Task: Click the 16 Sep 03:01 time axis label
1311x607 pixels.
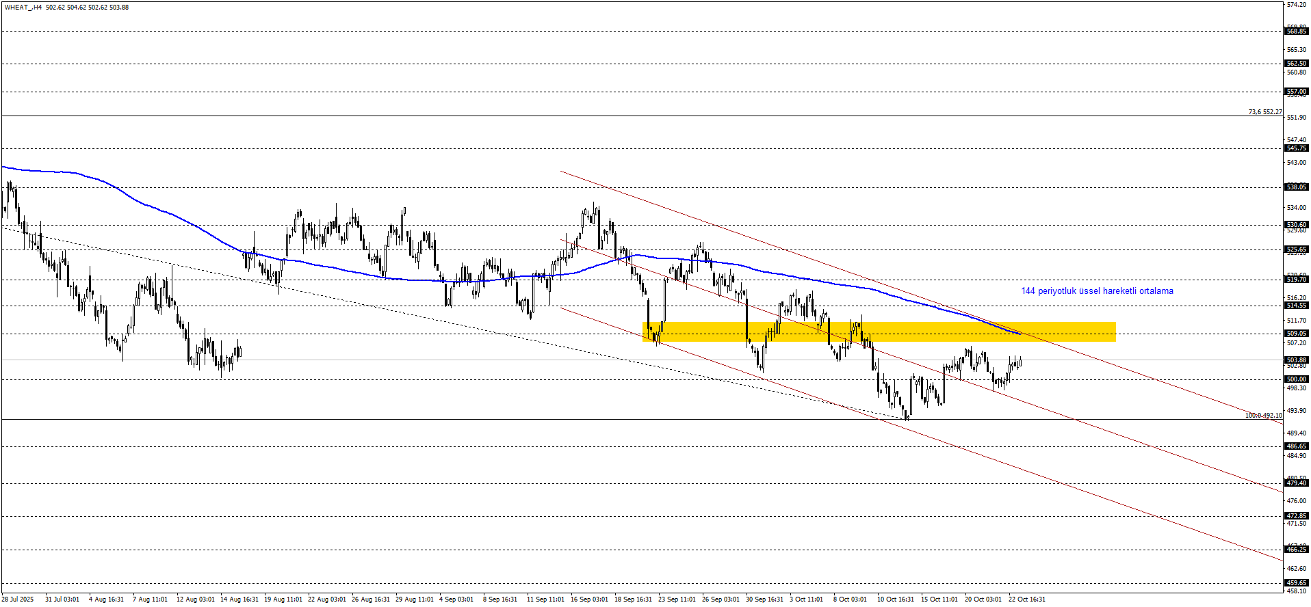Action: pos(589,599)
